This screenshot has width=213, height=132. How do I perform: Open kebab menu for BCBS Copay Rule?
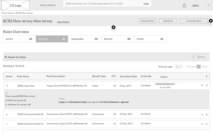[x=207, y=85]
